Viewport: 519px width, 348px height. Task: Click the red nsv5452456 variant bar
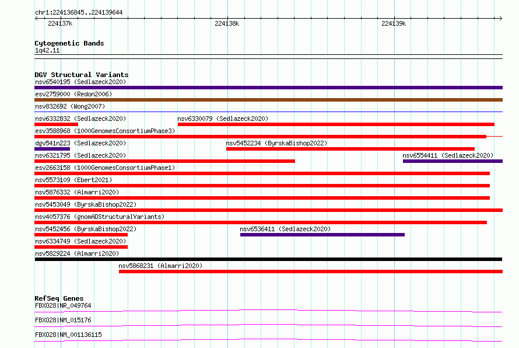(x=81, y=235)
